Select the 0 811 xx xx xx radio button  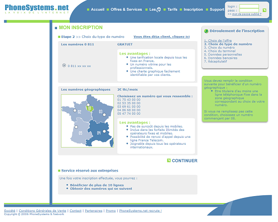(x=64, y=66)
